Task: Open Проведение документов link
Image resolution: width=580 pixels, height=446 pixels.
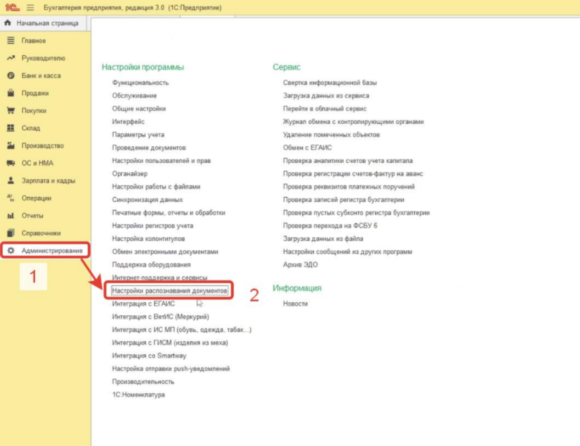Action: point(149,147)
